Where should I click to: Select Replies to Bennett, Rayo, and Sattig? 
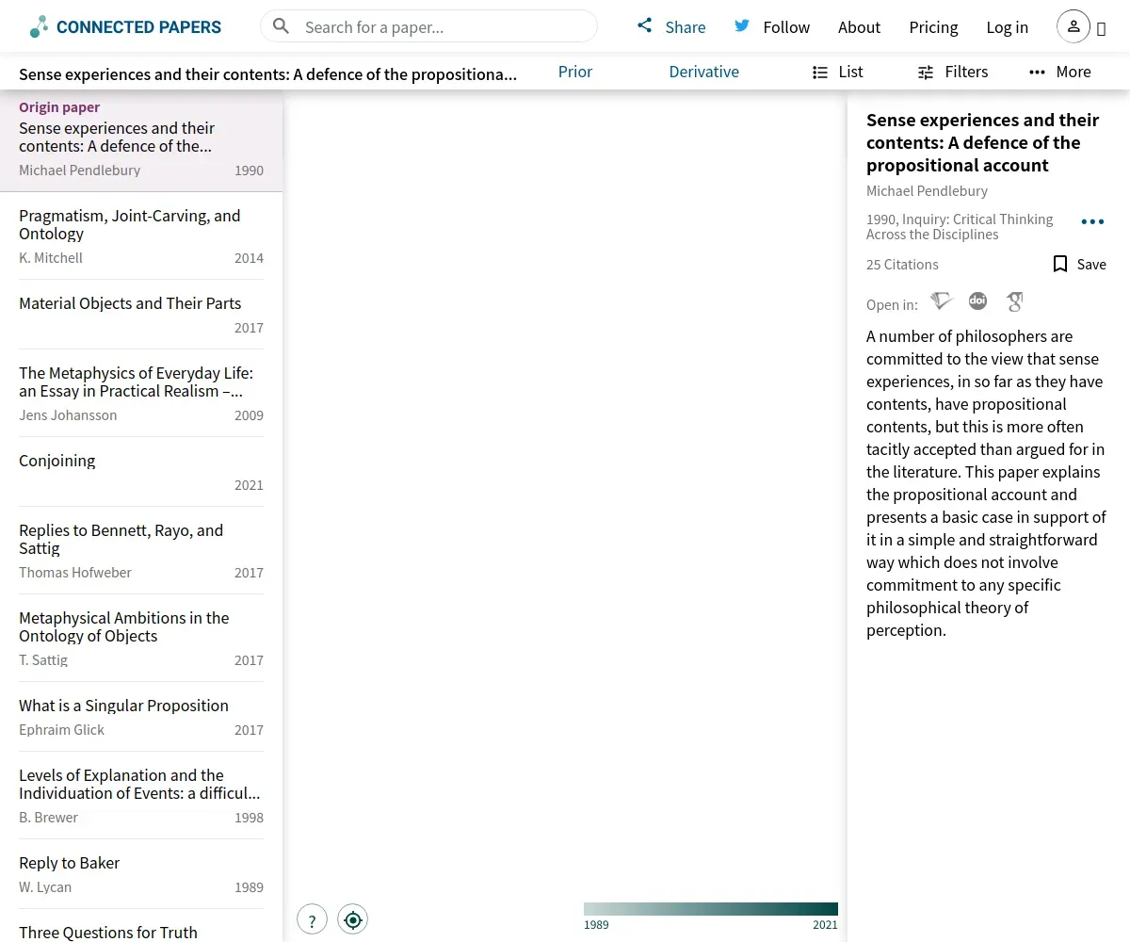[141, 550]
